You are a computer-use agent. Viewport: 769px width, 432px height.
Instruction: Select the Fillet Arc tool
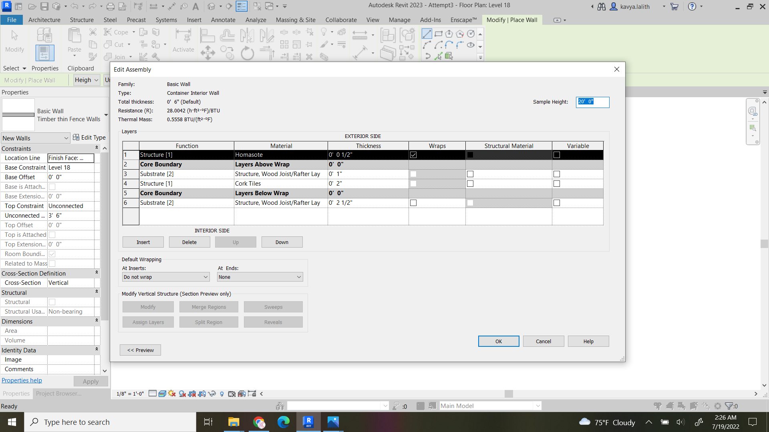tap(460, 45)
